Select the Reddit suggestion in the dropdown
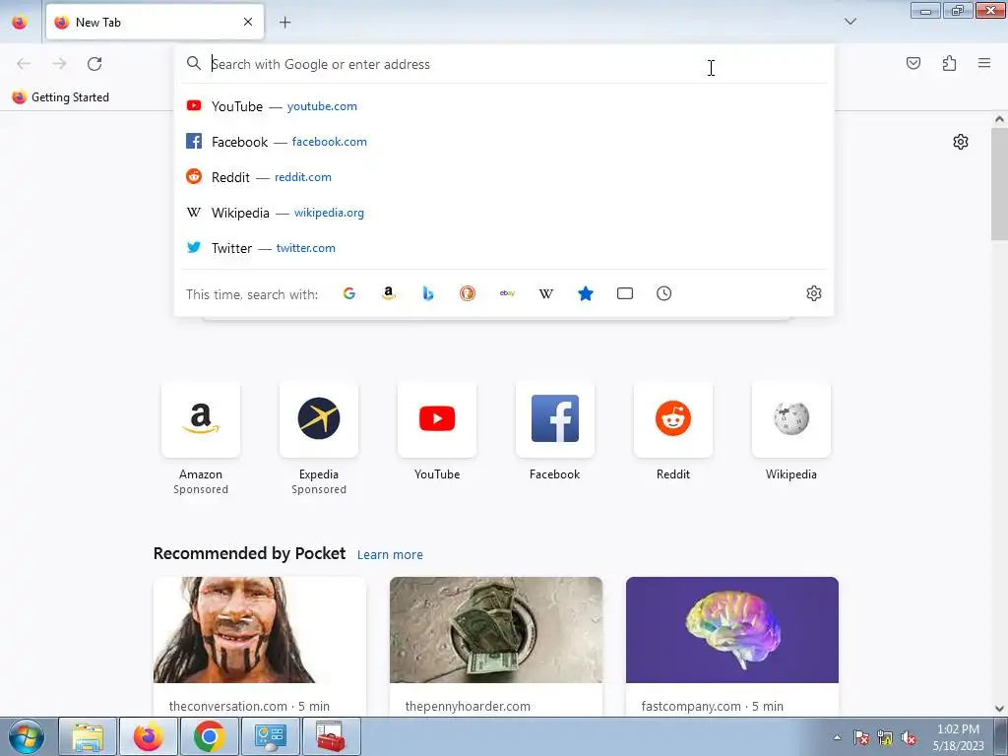Image resolution: width=1008 pixels, height=756 pixels. coord(504,177)
